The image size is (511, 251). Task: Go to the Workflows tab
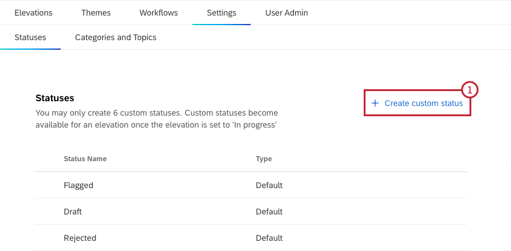click(x=158, y=13)
